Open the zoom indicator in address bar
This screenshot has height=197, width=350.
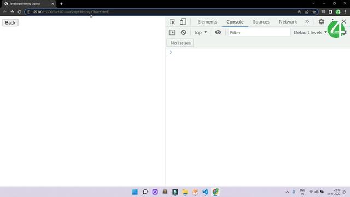point(299,12)
